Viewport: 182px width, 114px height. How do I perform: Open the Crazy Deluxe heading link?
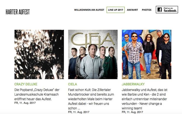point(26,84)
